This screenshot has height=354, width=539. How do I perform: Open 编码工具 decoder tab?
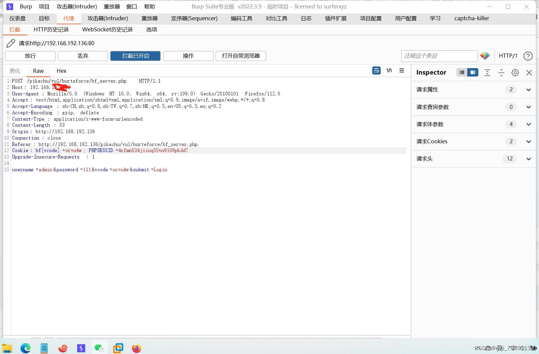(242, 19)
